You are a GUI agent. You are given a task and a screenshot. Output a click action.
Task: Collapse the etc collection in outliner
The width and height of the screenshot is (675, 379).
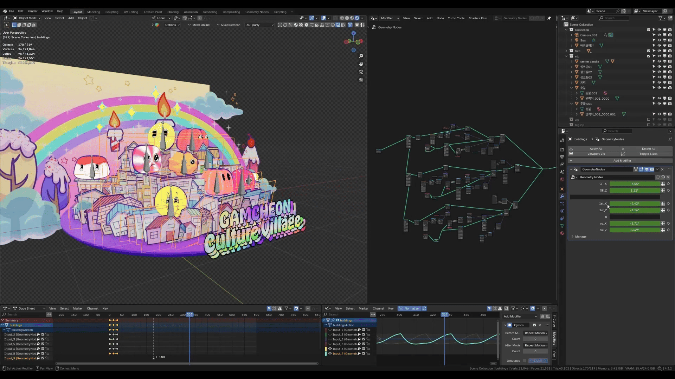point(566,56)
